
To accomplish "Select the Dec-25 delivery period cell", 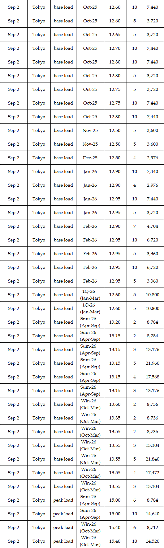I will click(90, 158).
